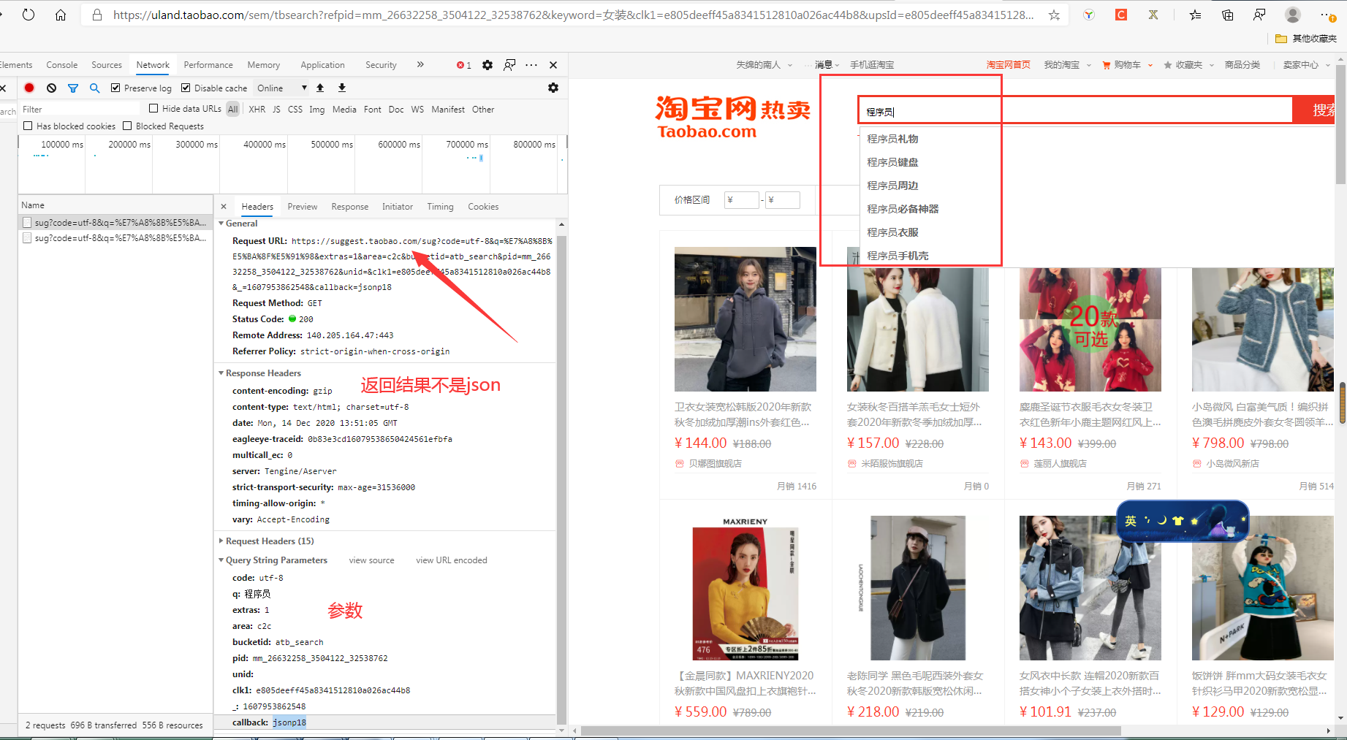Close the request details pane
Screen dimensions: 1347x740
click(224, 207)
